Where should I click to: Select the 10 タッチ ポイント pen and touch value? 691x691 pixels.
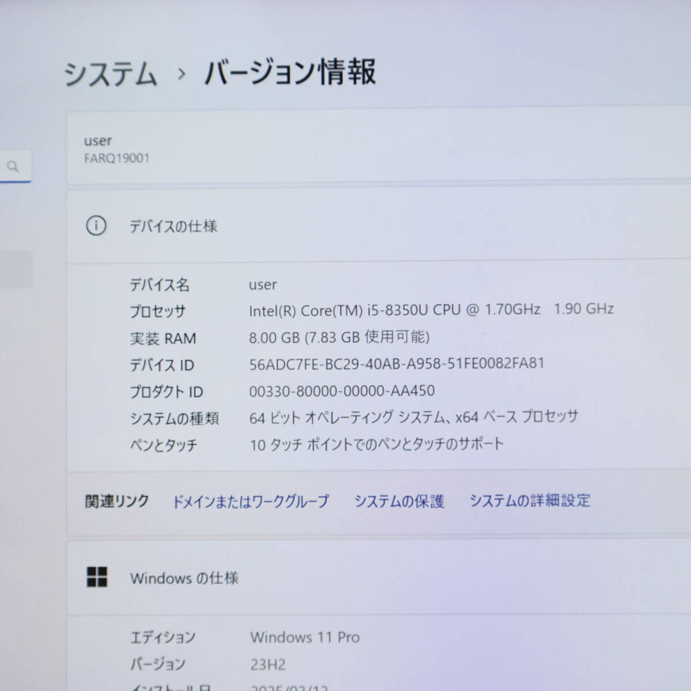[x=377, y=444]
